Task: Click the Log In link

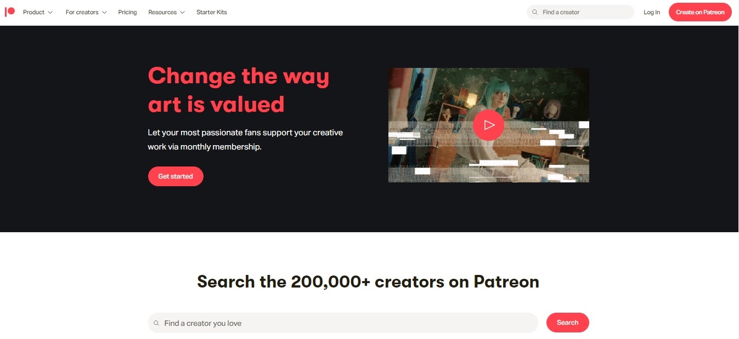Action: (652, 12)
